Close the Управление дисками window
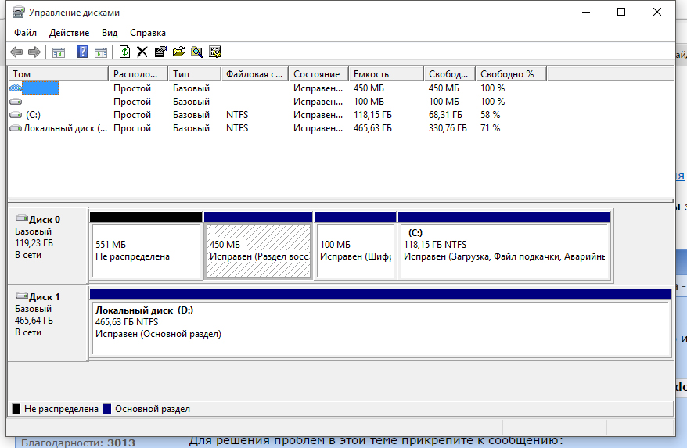The height and width of the screenshot is (448, 687). pyautogui.click(x=657, y=13)
